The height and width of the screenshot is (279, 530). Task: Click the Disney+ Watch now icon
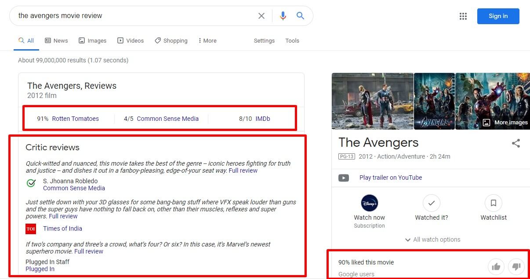pyautogui.click(x=369, y=203)
